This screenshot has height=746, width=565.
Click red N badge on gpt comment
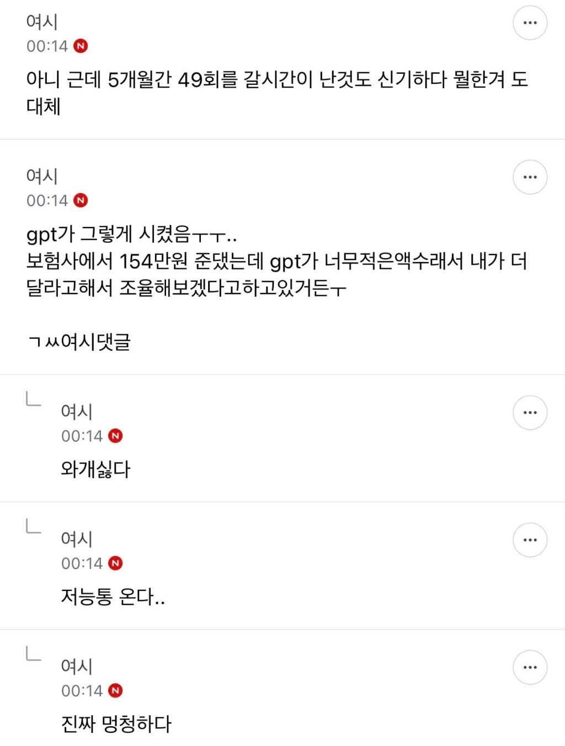(81, 200)
